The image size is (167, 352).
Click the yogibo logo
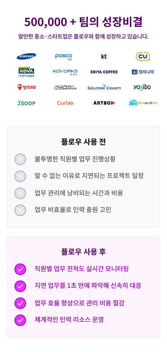pos(142,87)
